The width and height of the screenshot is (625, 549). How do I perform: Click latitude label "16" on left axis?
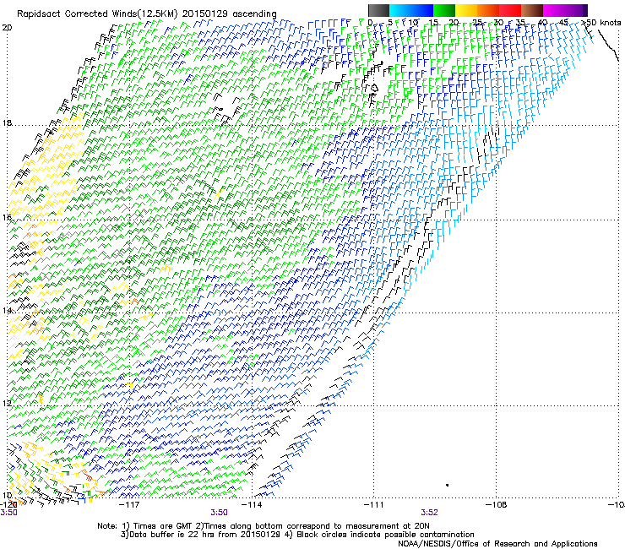point(7,217)
